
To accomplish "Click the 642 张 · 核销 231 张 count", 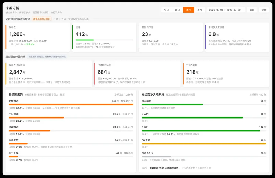I will click(x=123, y=101).
